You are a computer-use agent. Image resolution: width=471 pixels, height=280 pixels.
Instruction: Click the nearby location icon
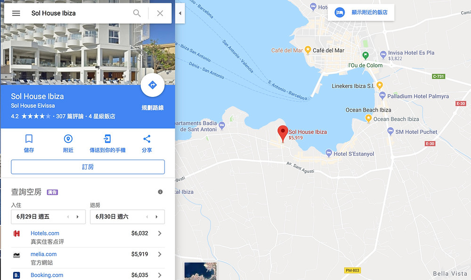(68, 139)
